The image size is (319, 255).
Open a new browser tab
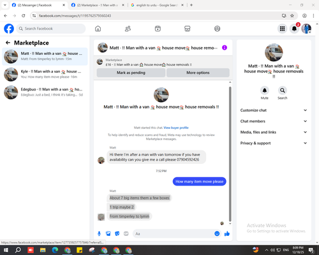click(191, 5)
